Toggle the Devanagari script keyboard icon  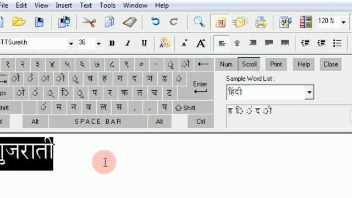coord(220,22)
